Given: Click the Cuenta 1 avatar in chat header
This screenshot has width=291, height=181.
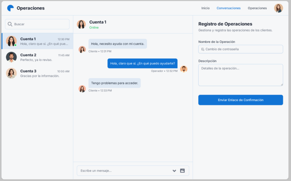Looking at the screenshot, I should (x=81, y=24).
